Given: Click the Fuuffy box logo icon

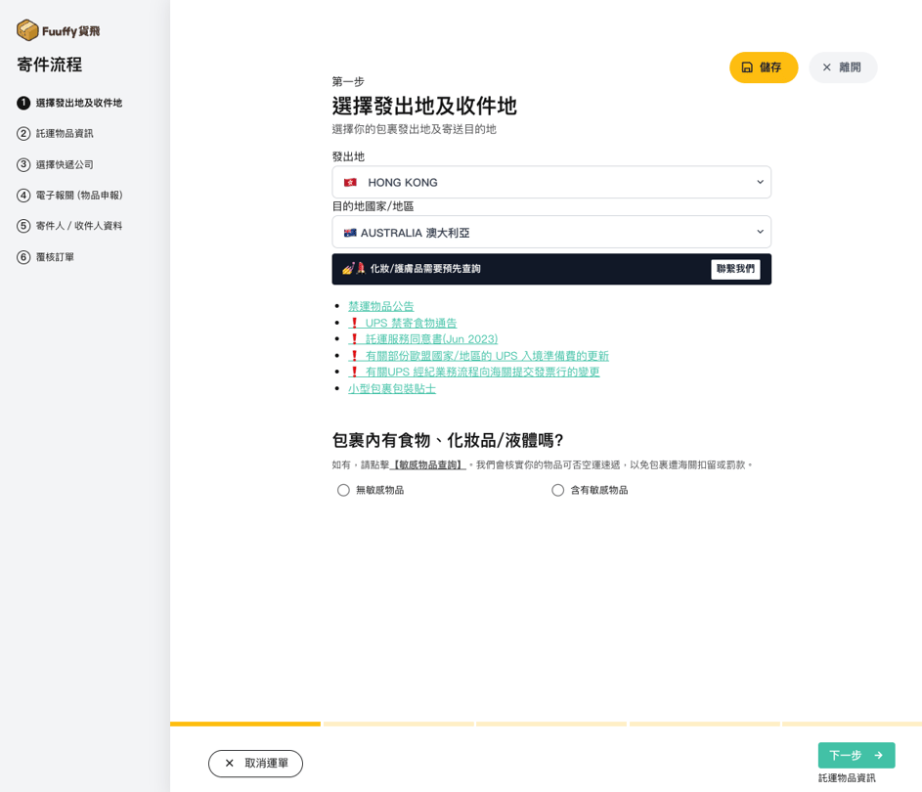Looking at the screenshot, I should [27, 30].
